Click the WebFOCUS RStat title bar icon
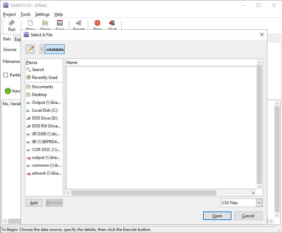Image resolution: width=282 pixels, height=233 pixels. 6,5
